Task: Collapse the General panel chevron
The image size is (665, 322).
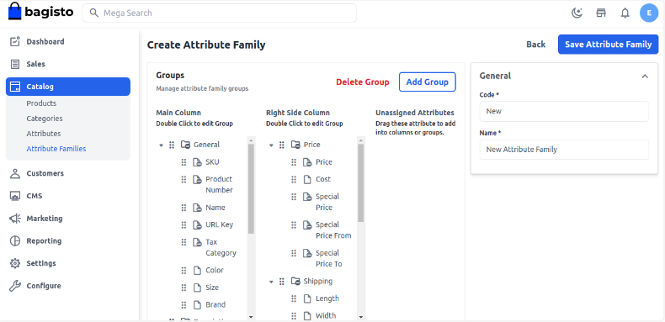Action: click(645, 77)
